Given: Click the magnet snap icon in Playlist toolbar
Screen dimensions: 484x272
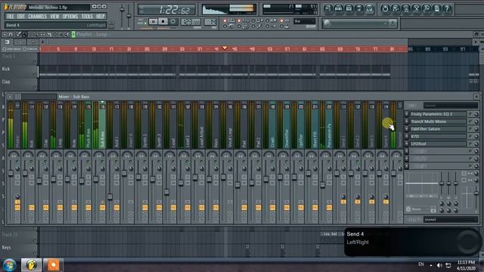Looking at the screenshot, I should tap(10, 34).
